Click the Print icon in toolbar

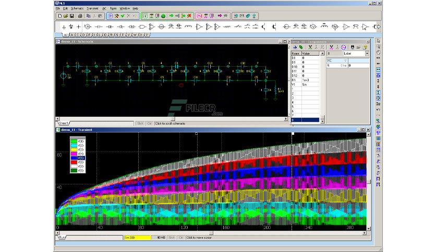click(x=80, y=16)
